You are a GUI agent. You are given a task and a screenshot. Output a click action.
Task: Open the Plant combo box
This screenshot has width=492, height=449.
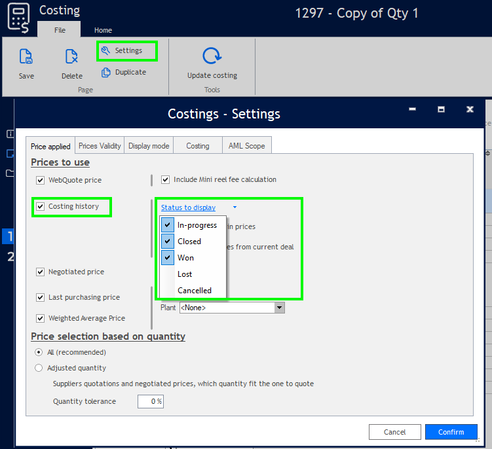280,307
